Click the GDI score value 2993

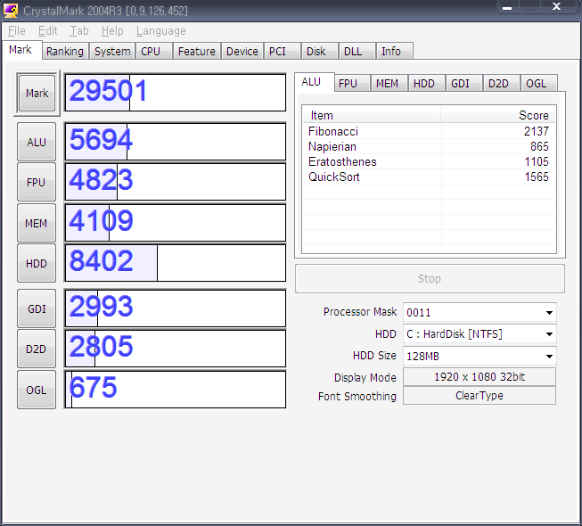point(101,307)
